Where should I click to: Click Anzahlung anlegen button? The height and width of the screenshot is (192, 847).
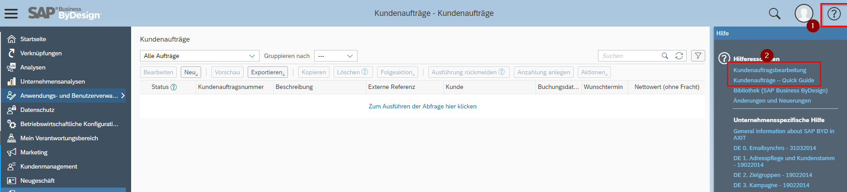point(544,72)
